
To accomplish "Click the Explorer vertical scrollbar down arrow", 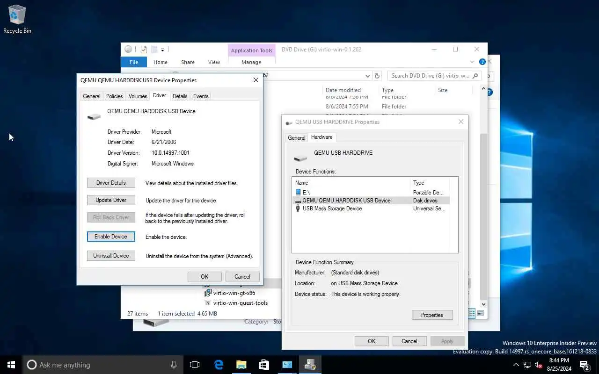I will (x=484, y=304).
